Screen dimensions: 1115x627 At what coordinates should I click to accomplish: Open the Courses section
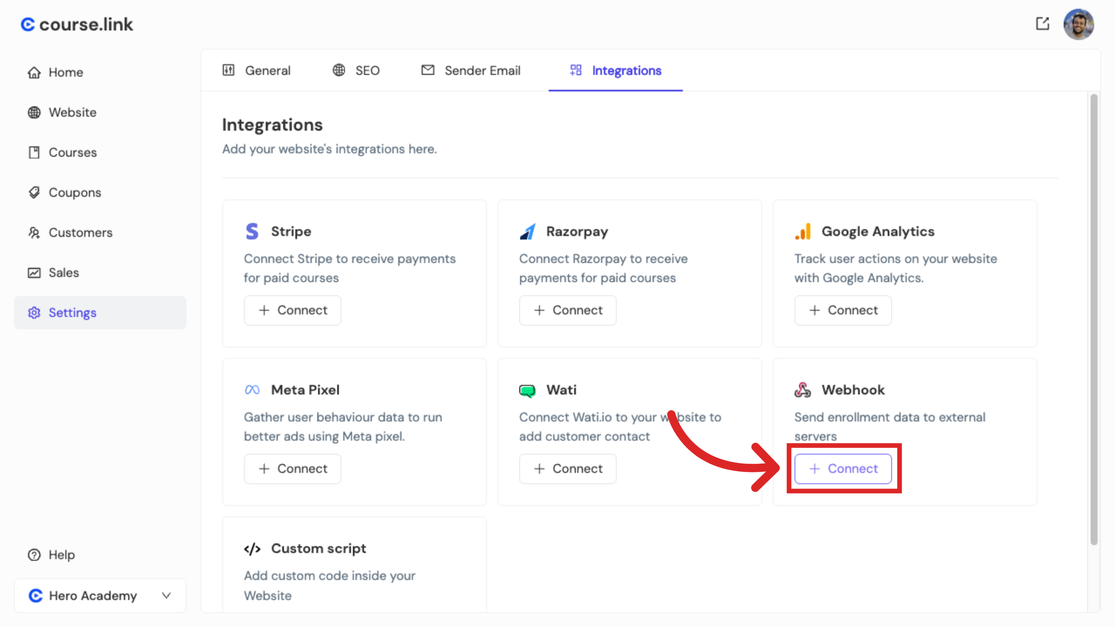(x=33, y=152)
